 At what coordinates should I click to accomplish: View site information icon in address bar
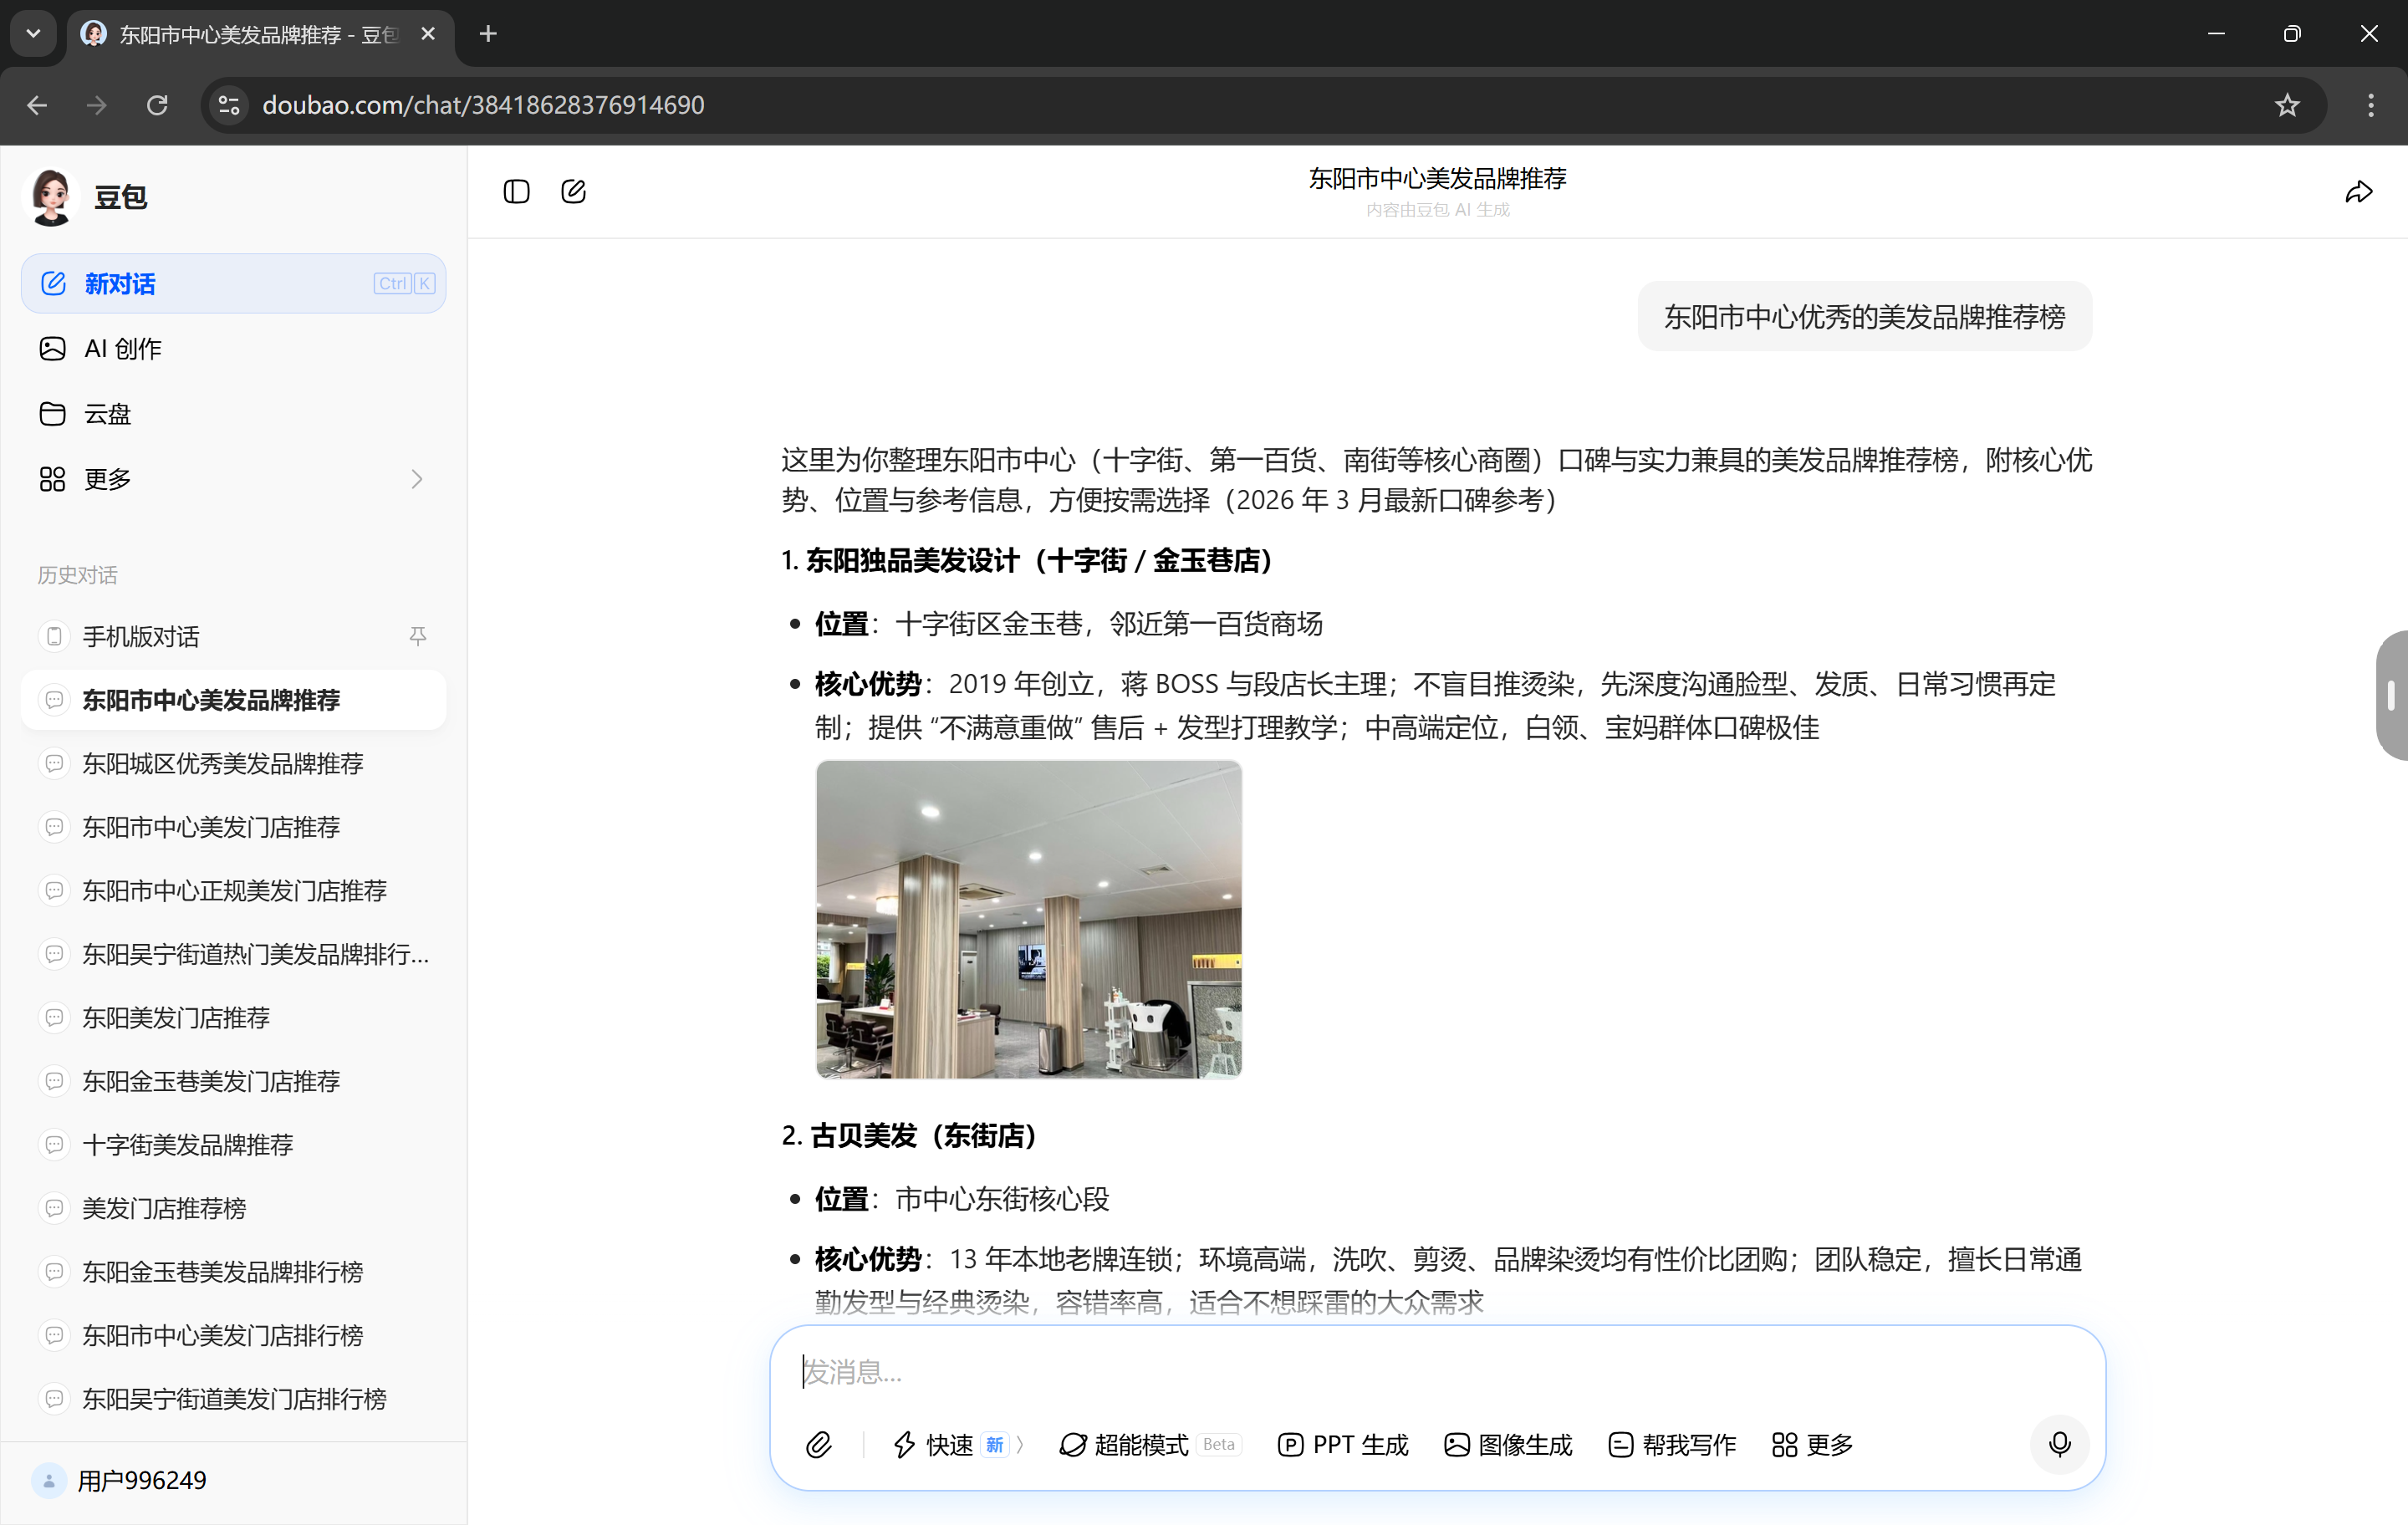229,105
